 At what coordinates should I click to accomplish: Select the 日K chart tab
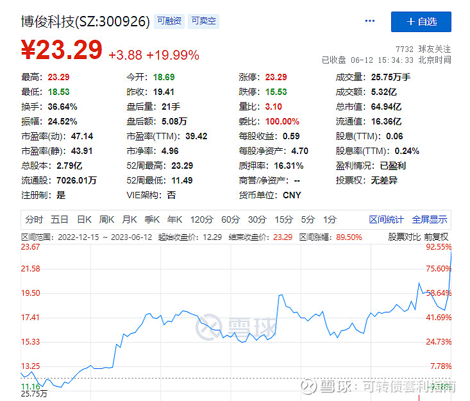pyautogui.click(x=84, y=219)
